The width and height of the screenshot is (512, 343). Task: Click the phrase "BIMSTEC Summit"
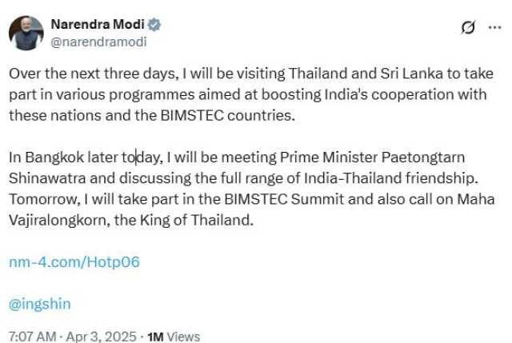(x=284, y=199)
